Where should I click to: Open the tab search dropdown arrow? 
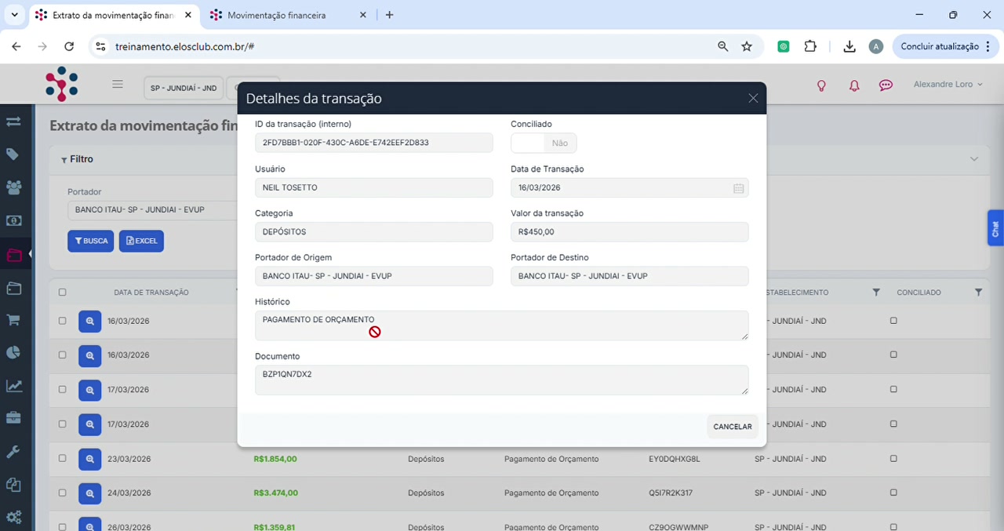click(x=14, y=15)
